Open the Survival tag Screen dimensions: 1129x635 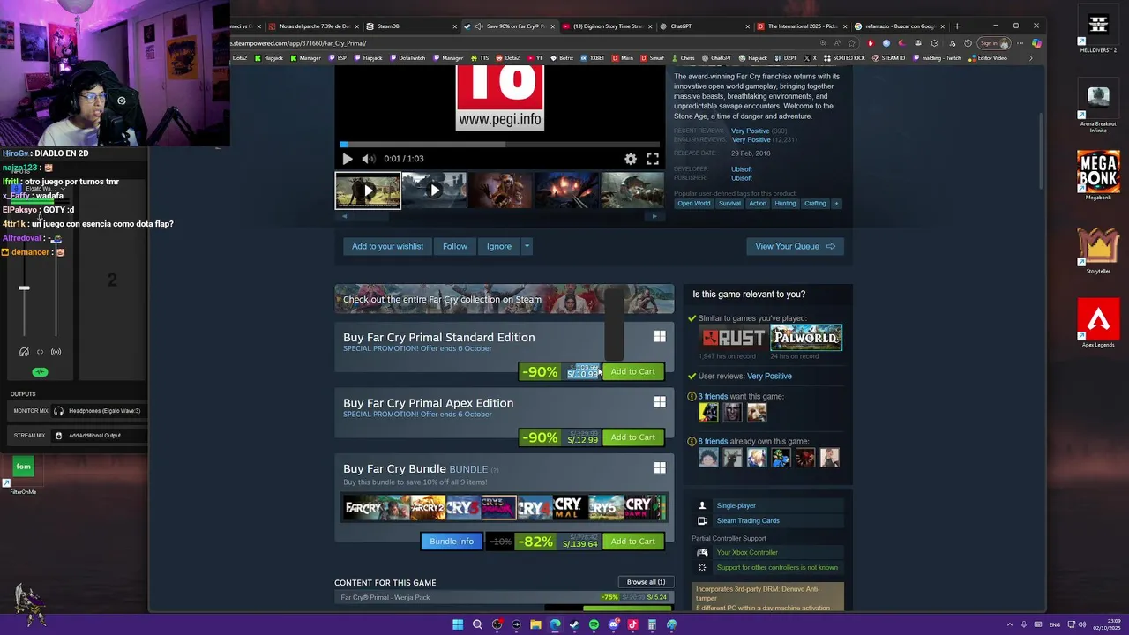[729, 204]
